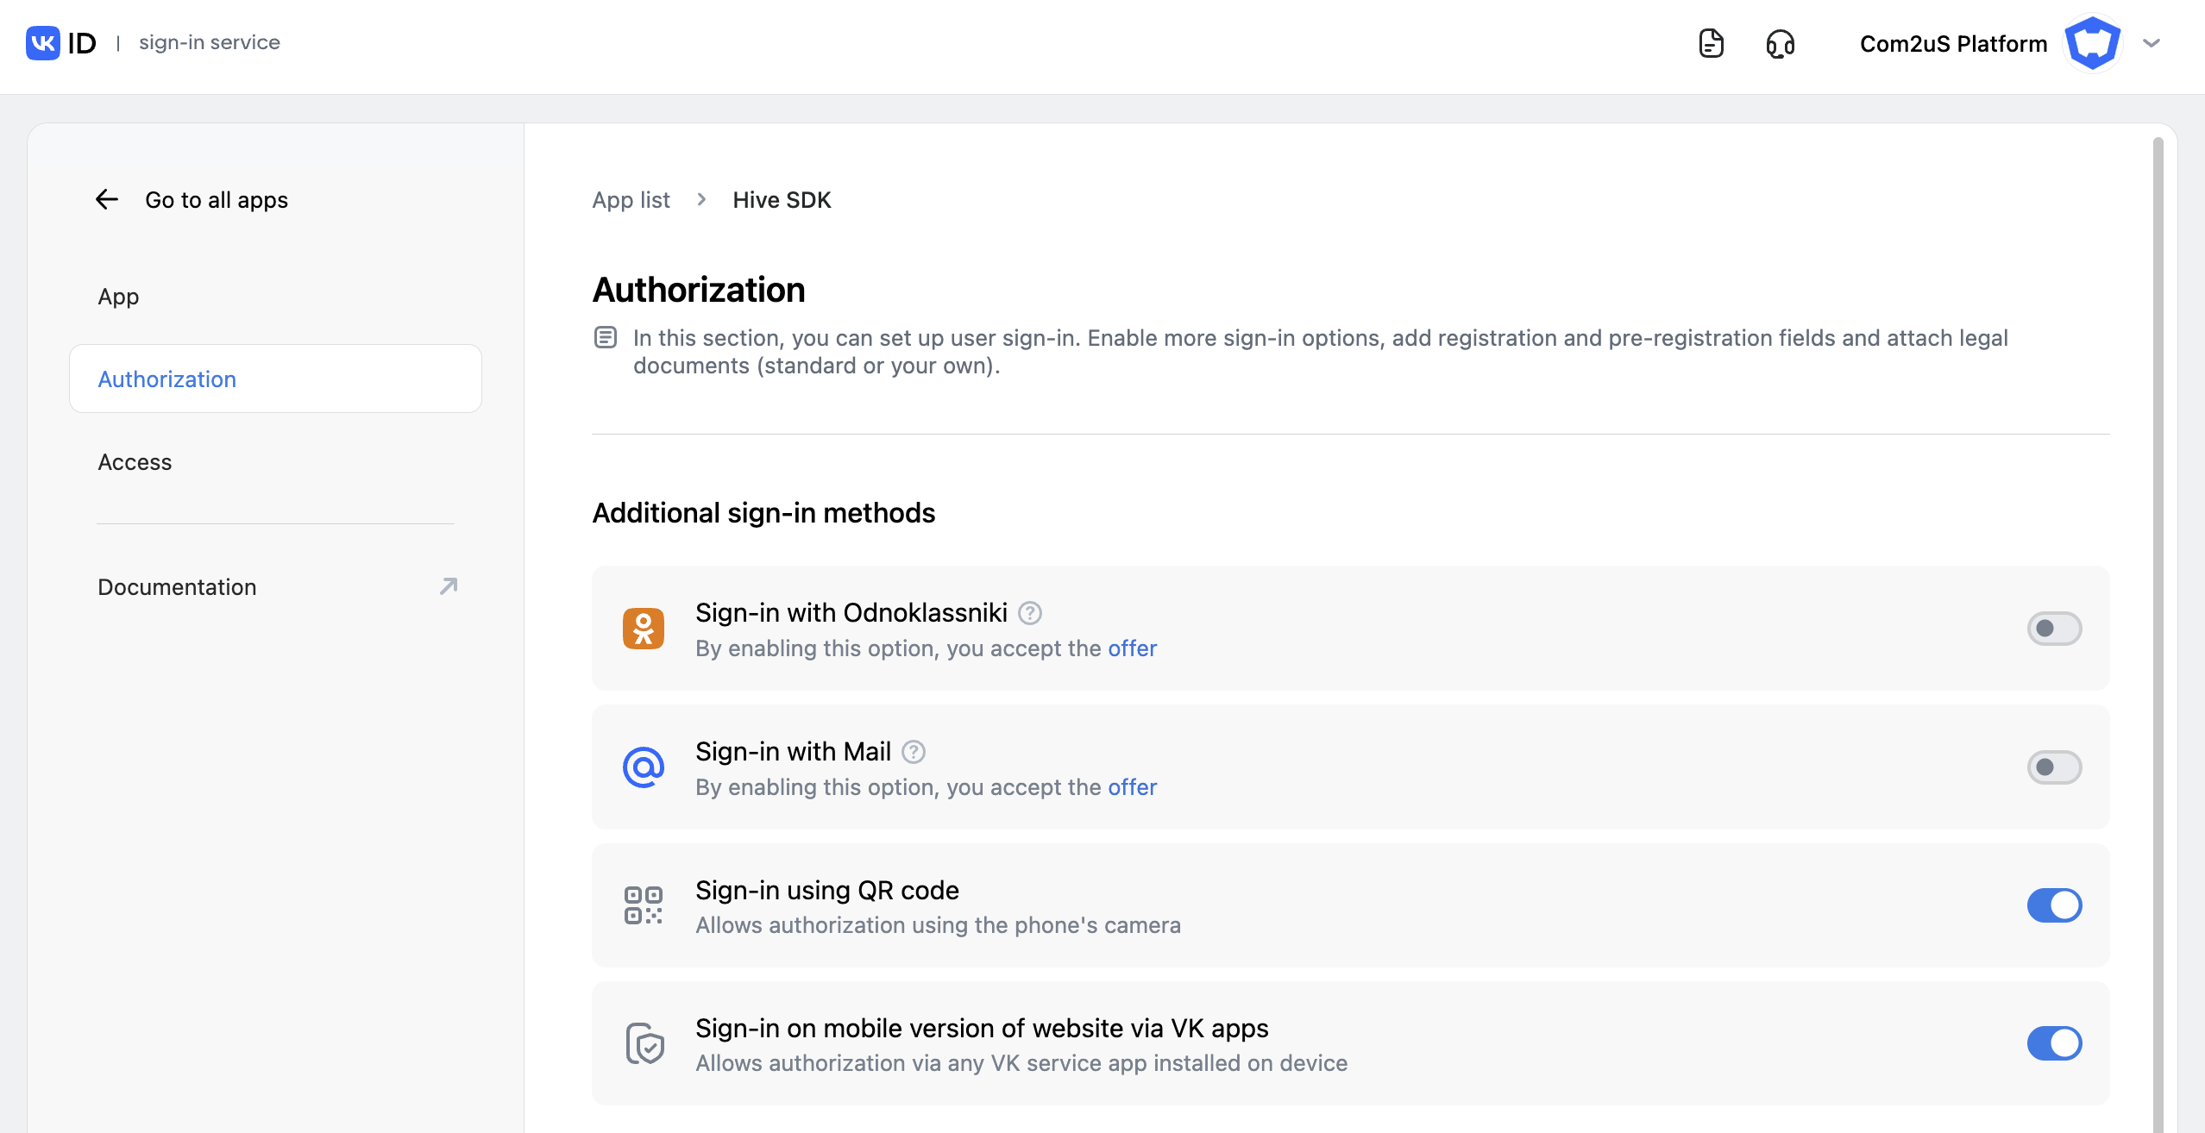Click the Documentation external link arrow

pyautogui.click(x=449, y=587)
